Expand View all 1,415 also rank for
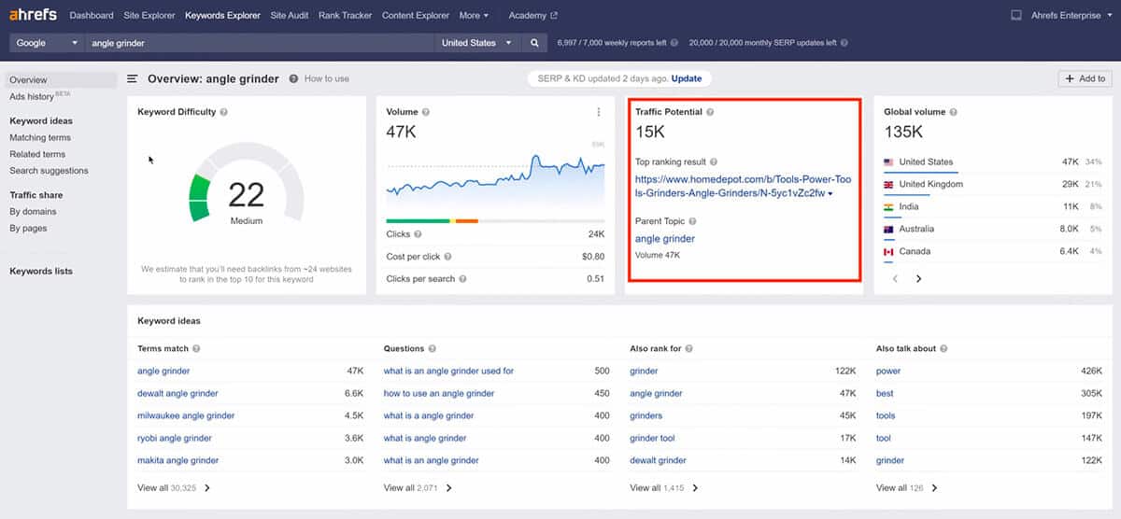The height and width of the screenshot is (519, 1121). coord(664,487)
